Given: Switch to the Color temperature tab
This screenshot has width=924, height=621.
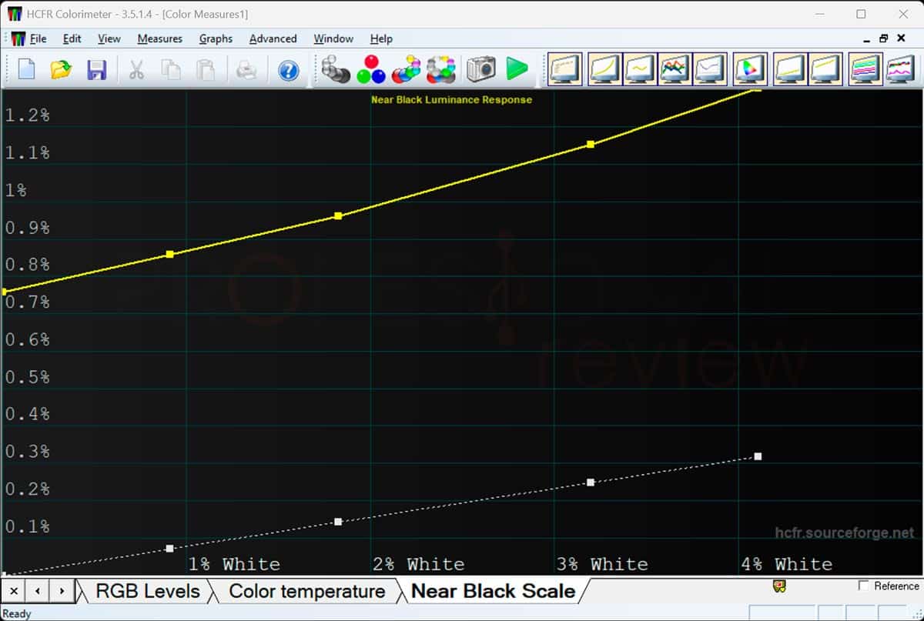Looking at the screenshot, I should coord(307,591).
